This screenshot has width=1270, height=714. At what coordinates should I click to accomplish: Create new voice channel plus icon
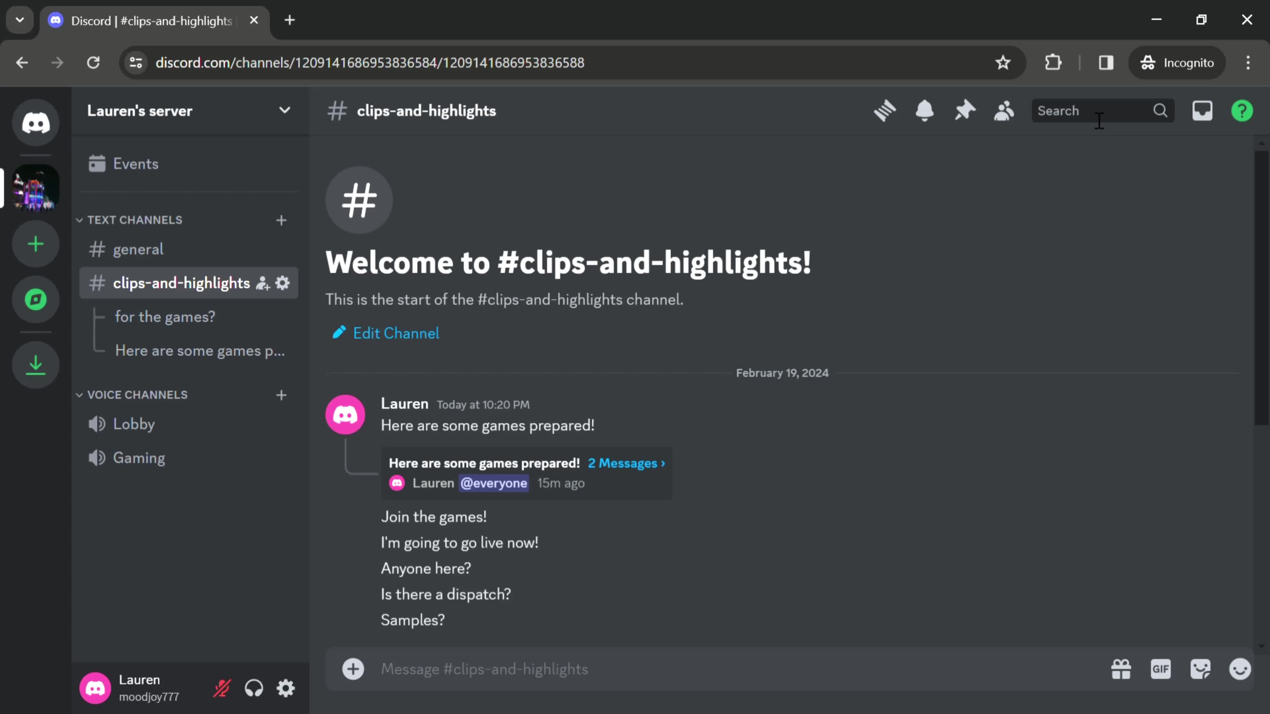click(x=281, y=395)
